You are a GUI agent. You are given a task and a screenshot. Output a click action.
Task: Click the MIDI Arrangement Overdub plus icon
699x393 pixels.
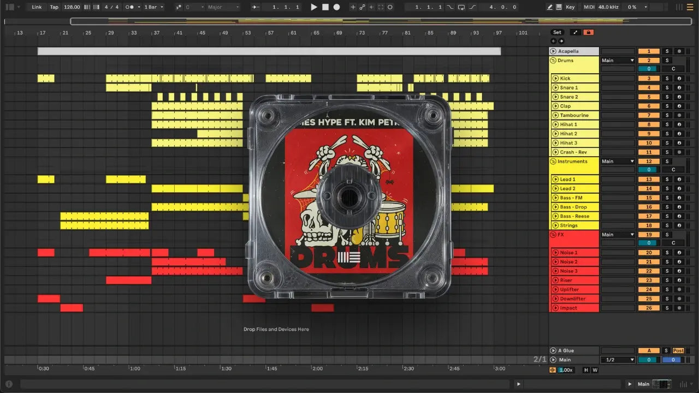click(353, 7)
